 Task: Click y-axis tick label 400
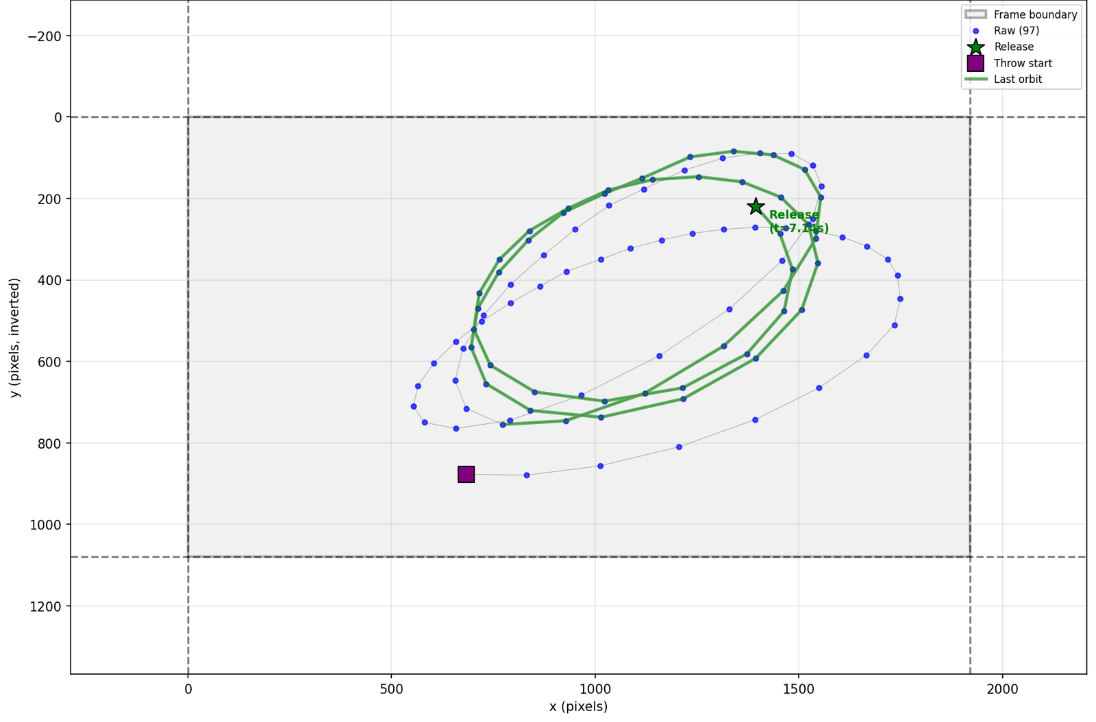[x=51, y=280]
